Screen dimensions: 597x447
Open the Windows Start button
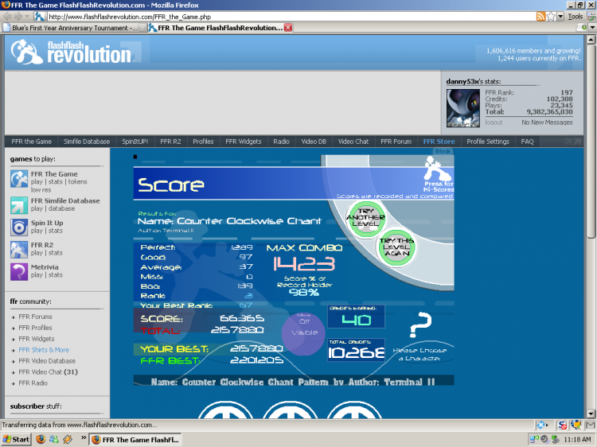click(x=16, y=439)
